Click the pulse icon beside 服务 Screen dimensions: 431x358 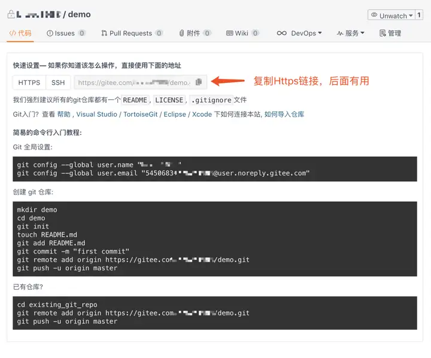pos(340,33)
